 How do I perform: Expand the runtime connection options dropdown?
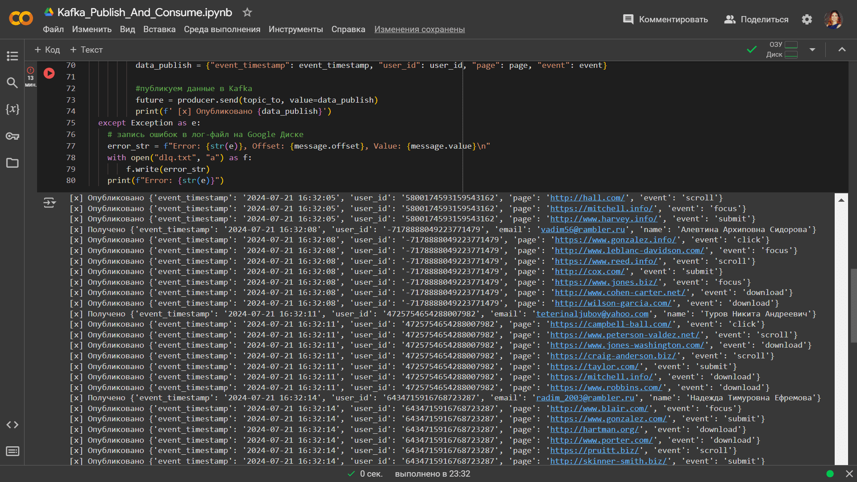click(x=812, y=50)
